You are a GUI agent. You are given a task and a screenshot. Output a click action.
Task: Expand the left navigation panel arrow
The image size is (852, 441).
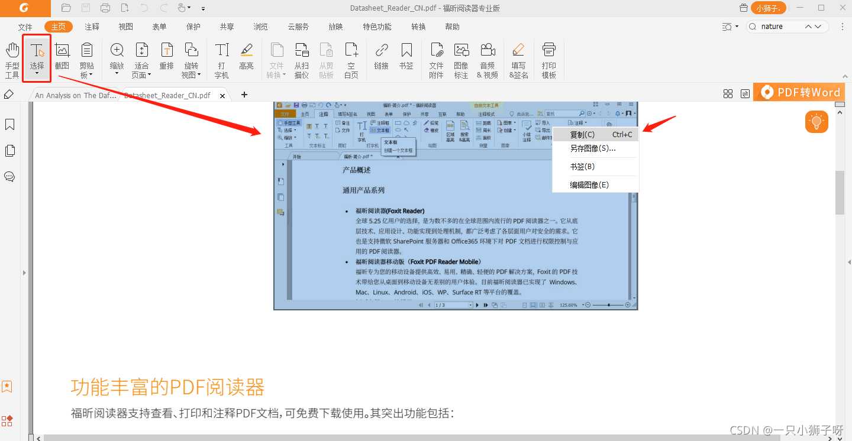click(x=24, y=273)
